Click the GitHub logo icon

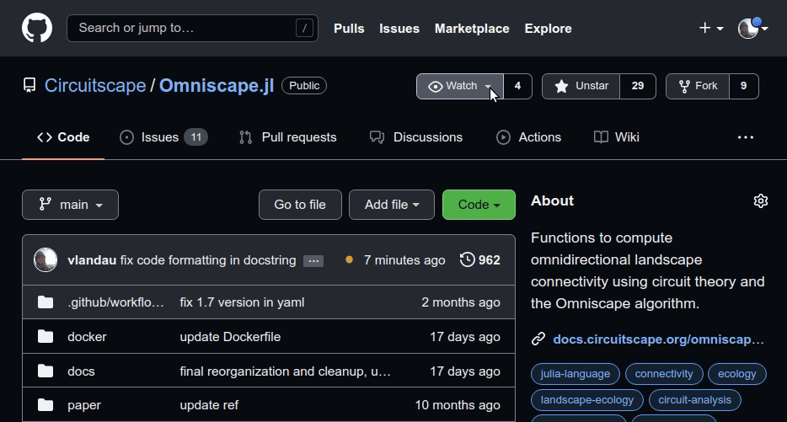click(x=36, y=28)
